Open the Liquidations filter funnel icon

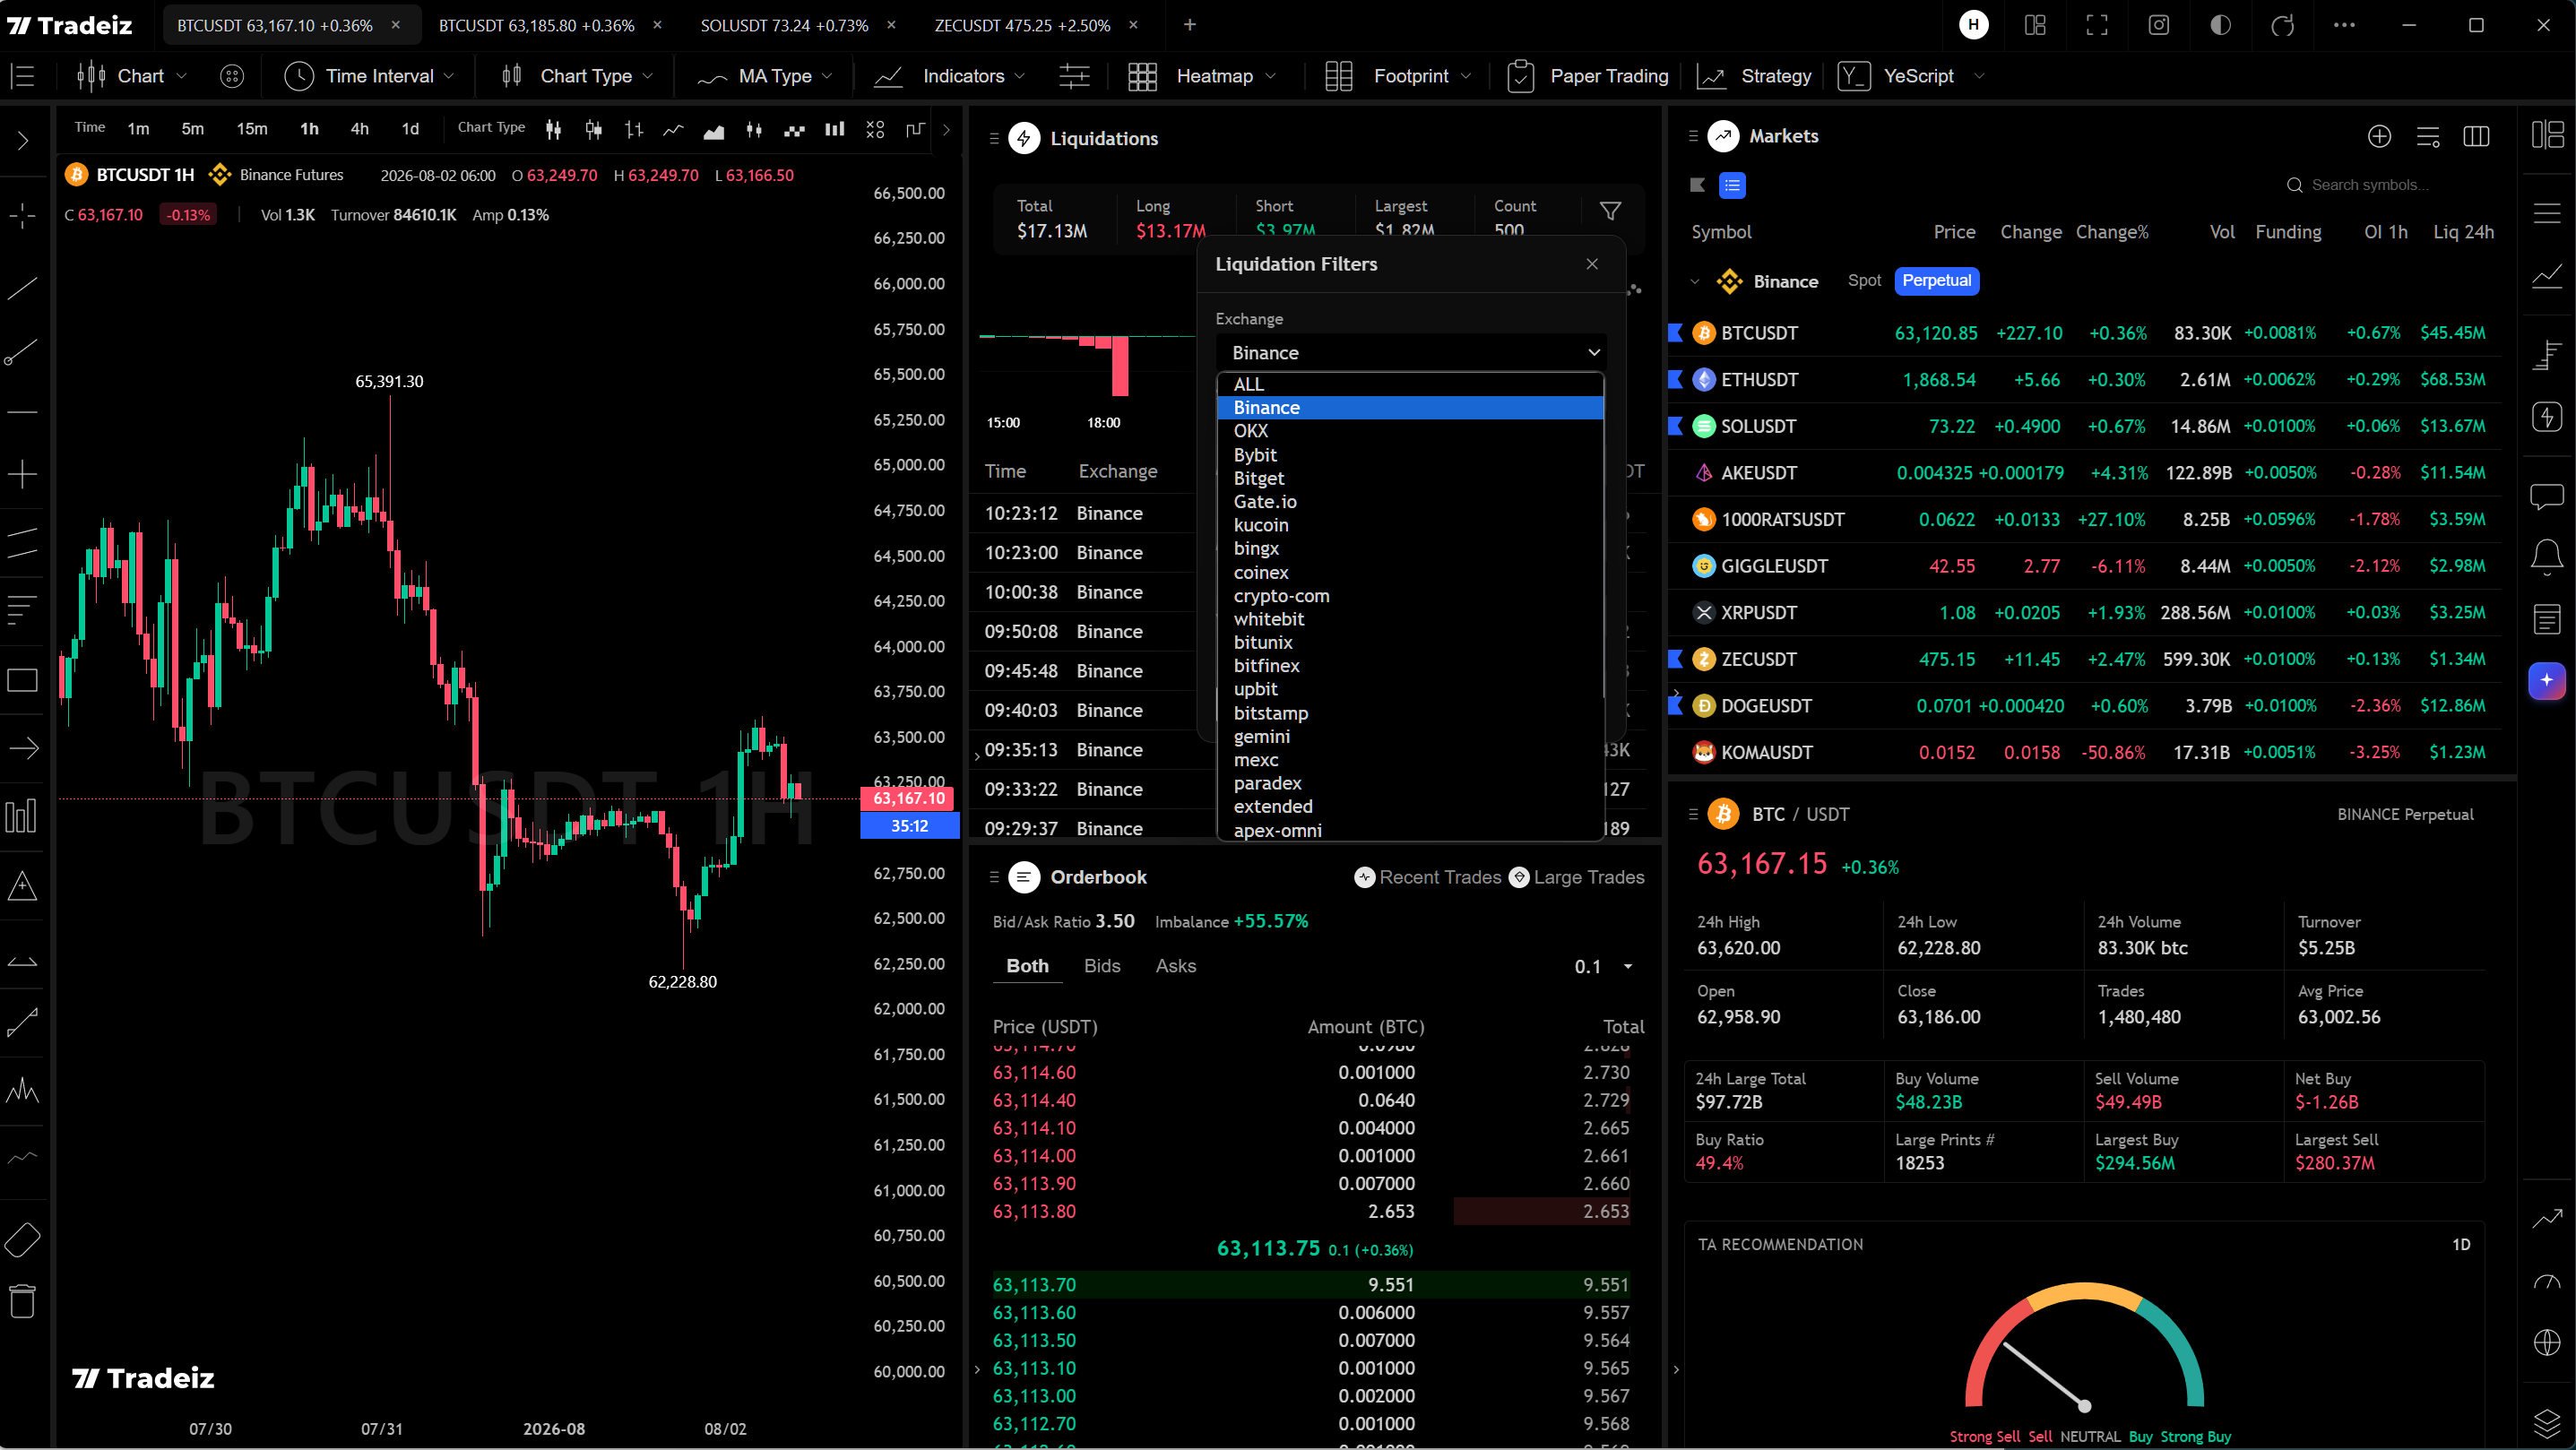coord(1610,211)
